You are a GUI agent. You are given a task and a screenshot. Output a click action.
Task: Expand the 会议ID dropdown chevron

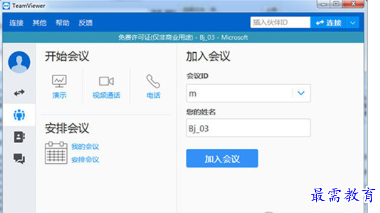[x=301, y=93]
